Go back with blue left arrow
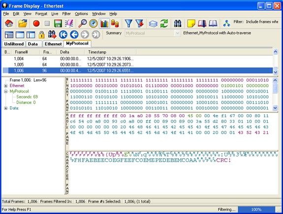 click(74, 34)
